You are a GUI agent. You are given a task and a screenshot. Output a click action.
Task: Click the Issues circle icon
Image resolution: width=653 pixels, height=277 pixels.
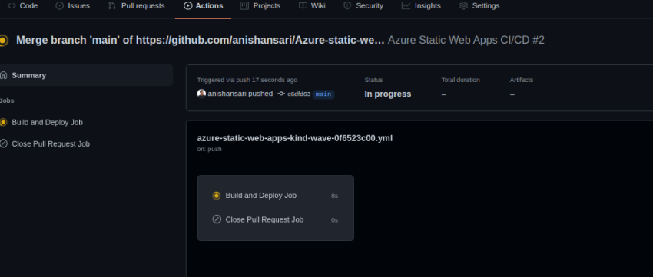(60, 6)
